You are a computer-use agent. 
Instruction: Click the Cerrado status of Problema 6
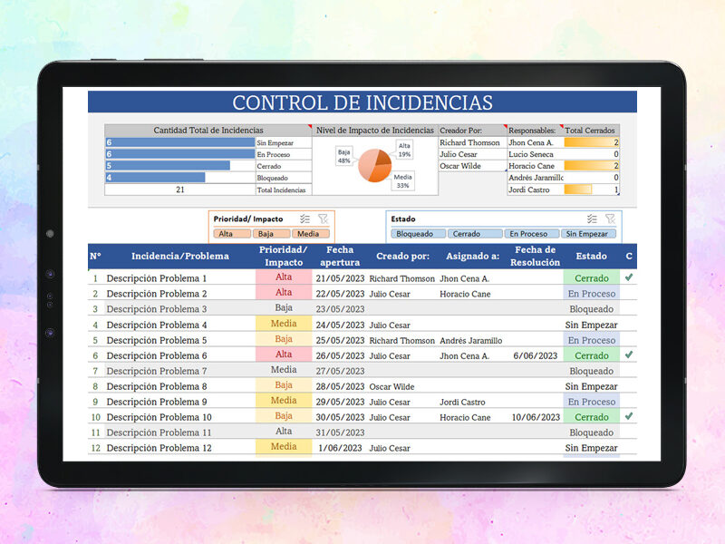pyautogui.click(x=592, y=355)
